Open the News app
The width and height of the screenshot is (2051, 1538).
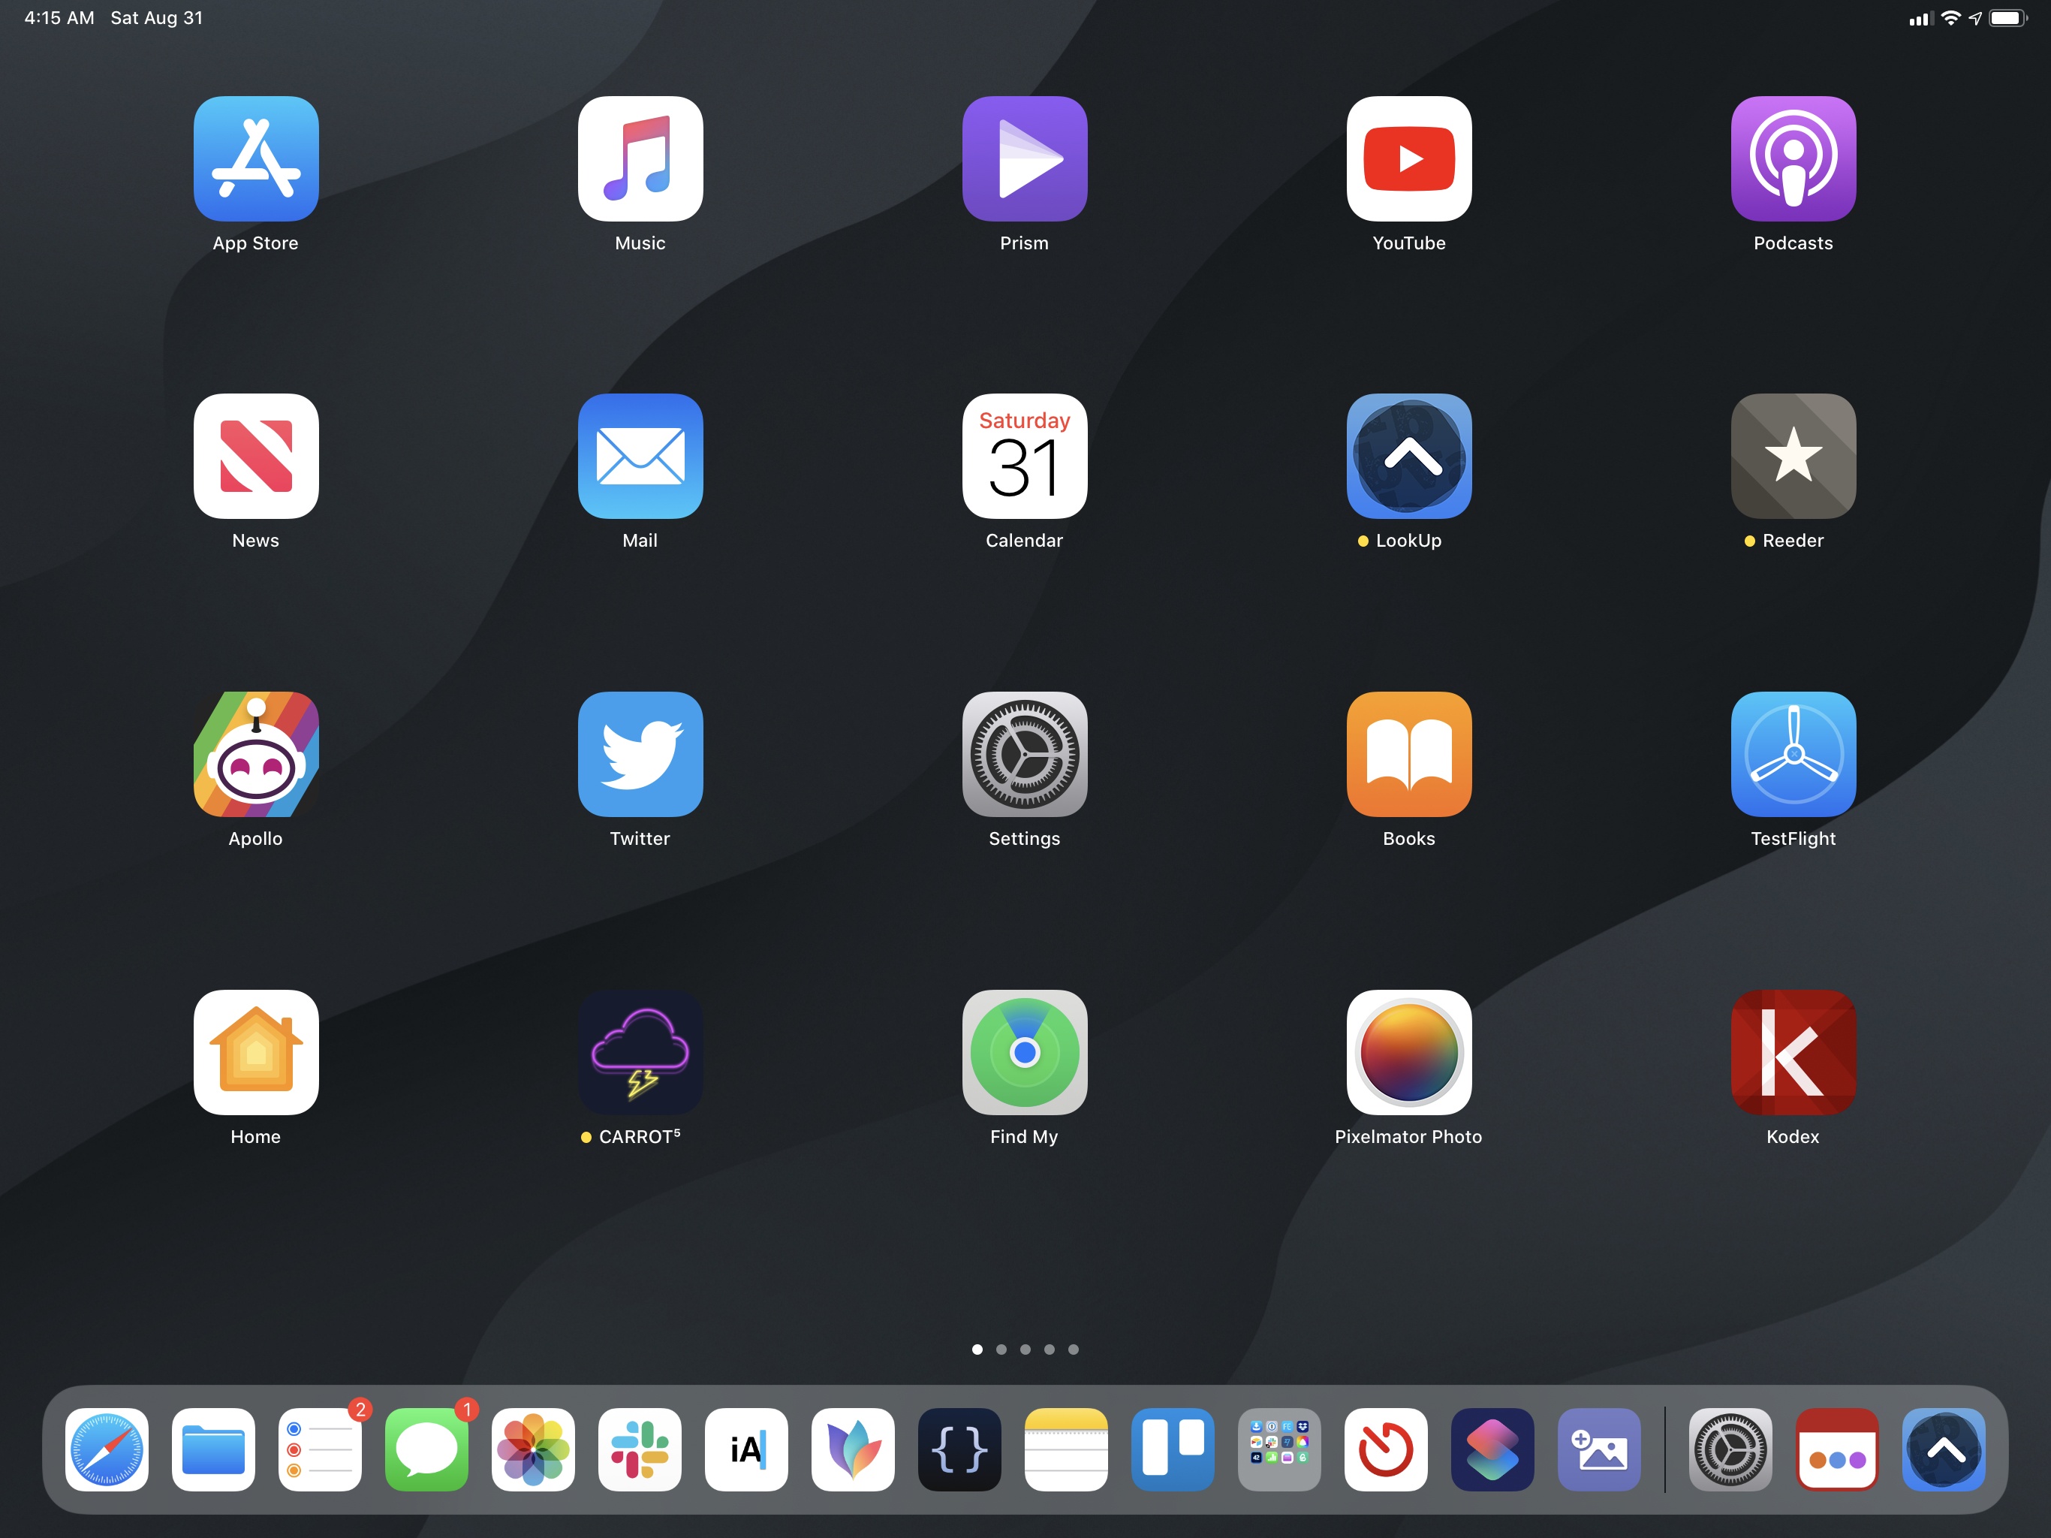[256, 457]
